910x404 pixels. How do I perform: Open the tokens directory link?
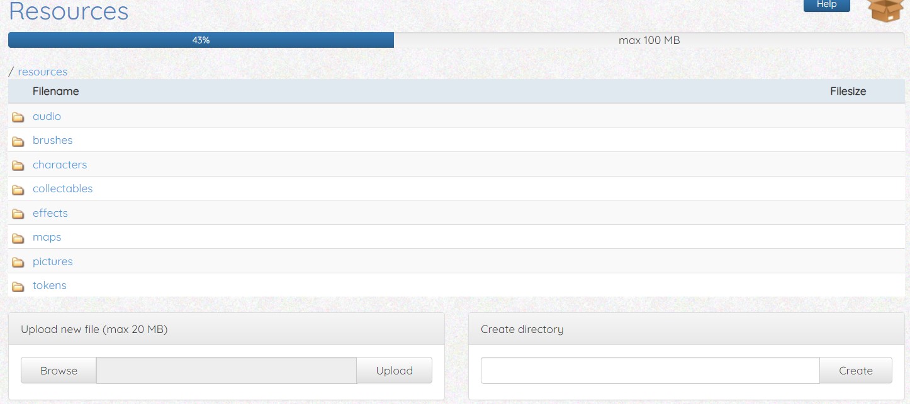pyautogui.click(x=49, y=285)
